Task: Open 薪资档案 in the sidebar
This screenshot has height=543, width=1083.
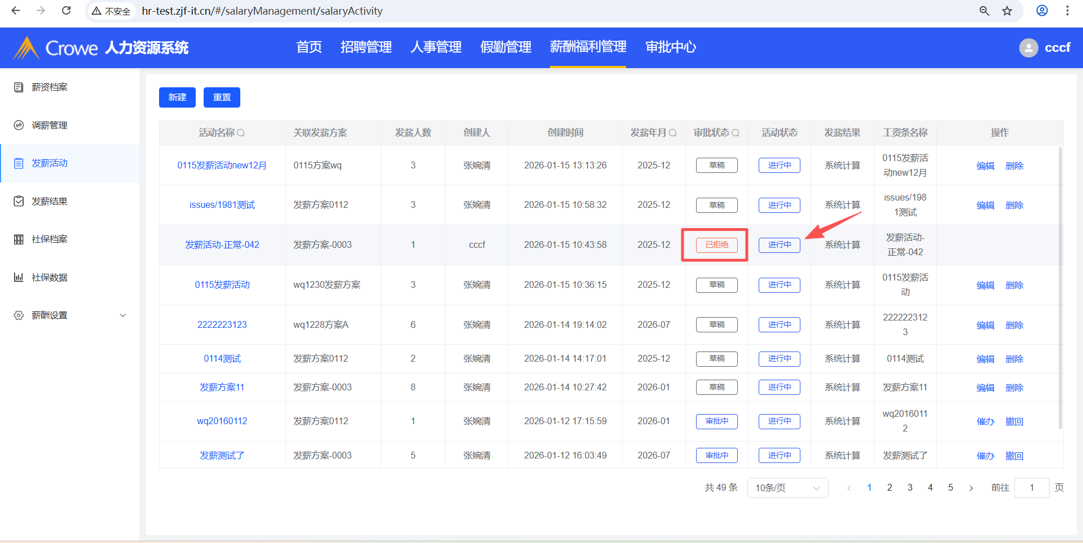Action: [50, 87]
